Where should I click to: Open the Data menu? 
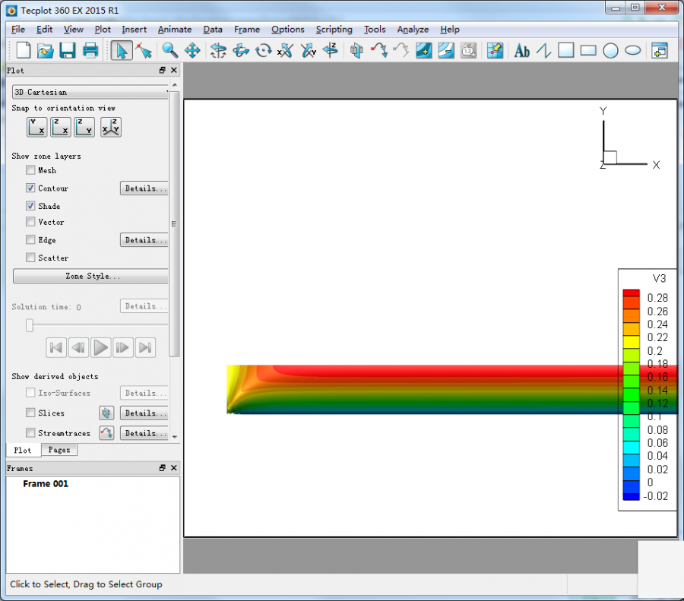tap(213, 30)
